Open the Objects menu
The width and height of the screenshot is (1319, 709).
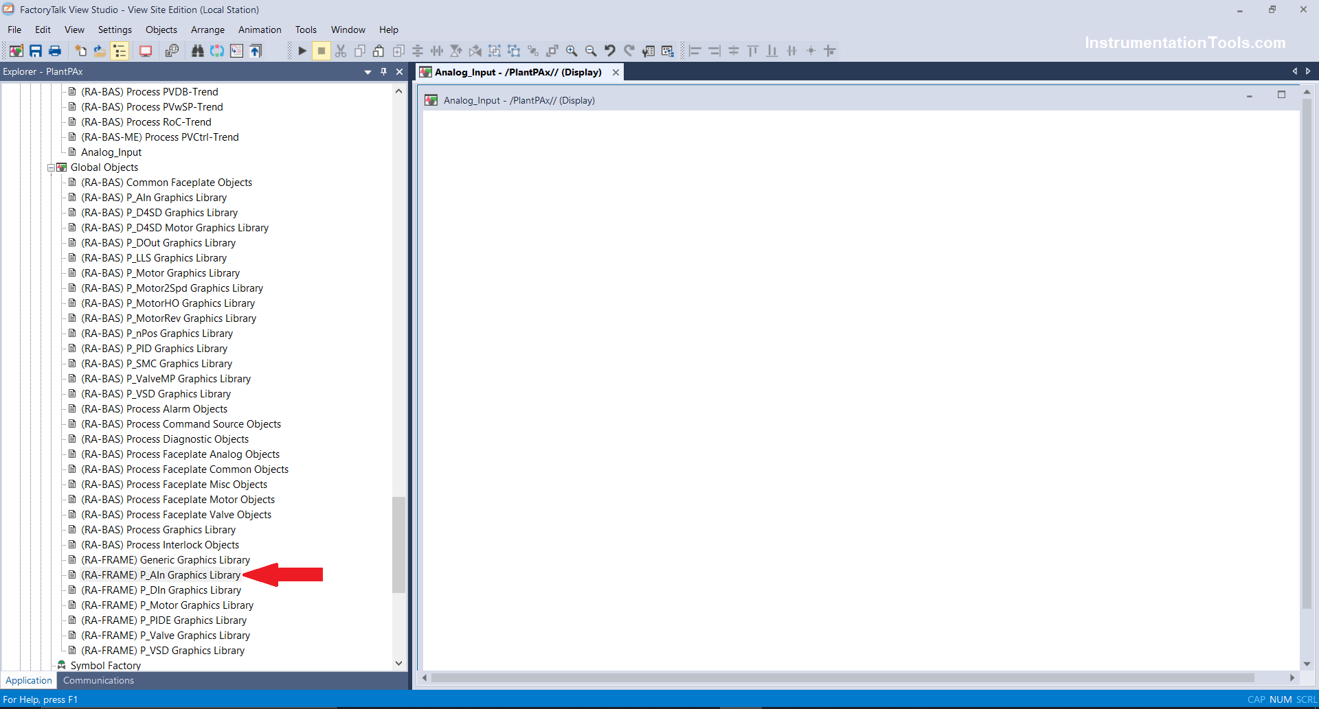(x=161, y=30)
